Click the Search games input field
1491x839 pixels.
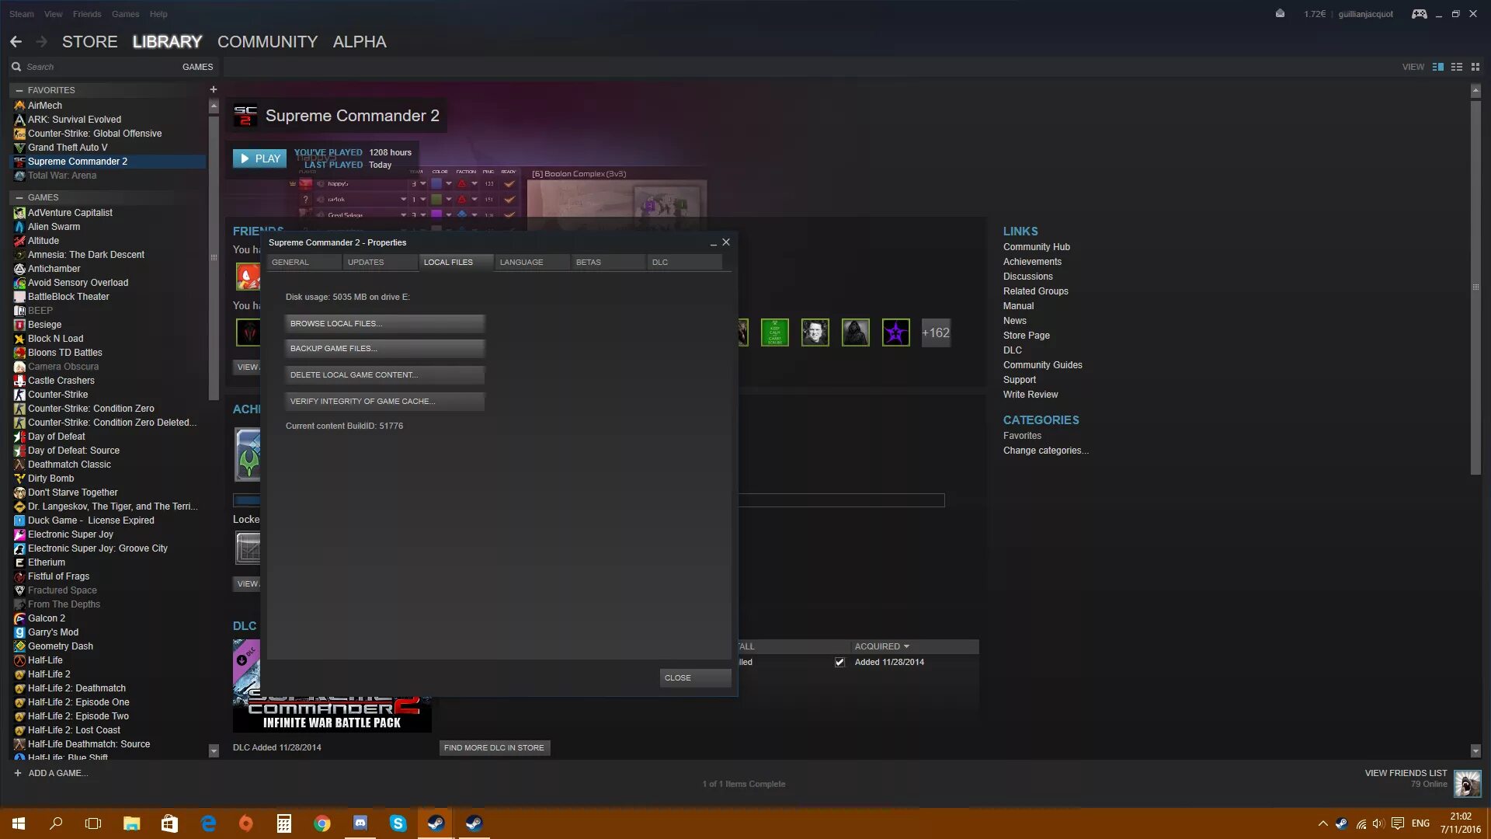85,66
